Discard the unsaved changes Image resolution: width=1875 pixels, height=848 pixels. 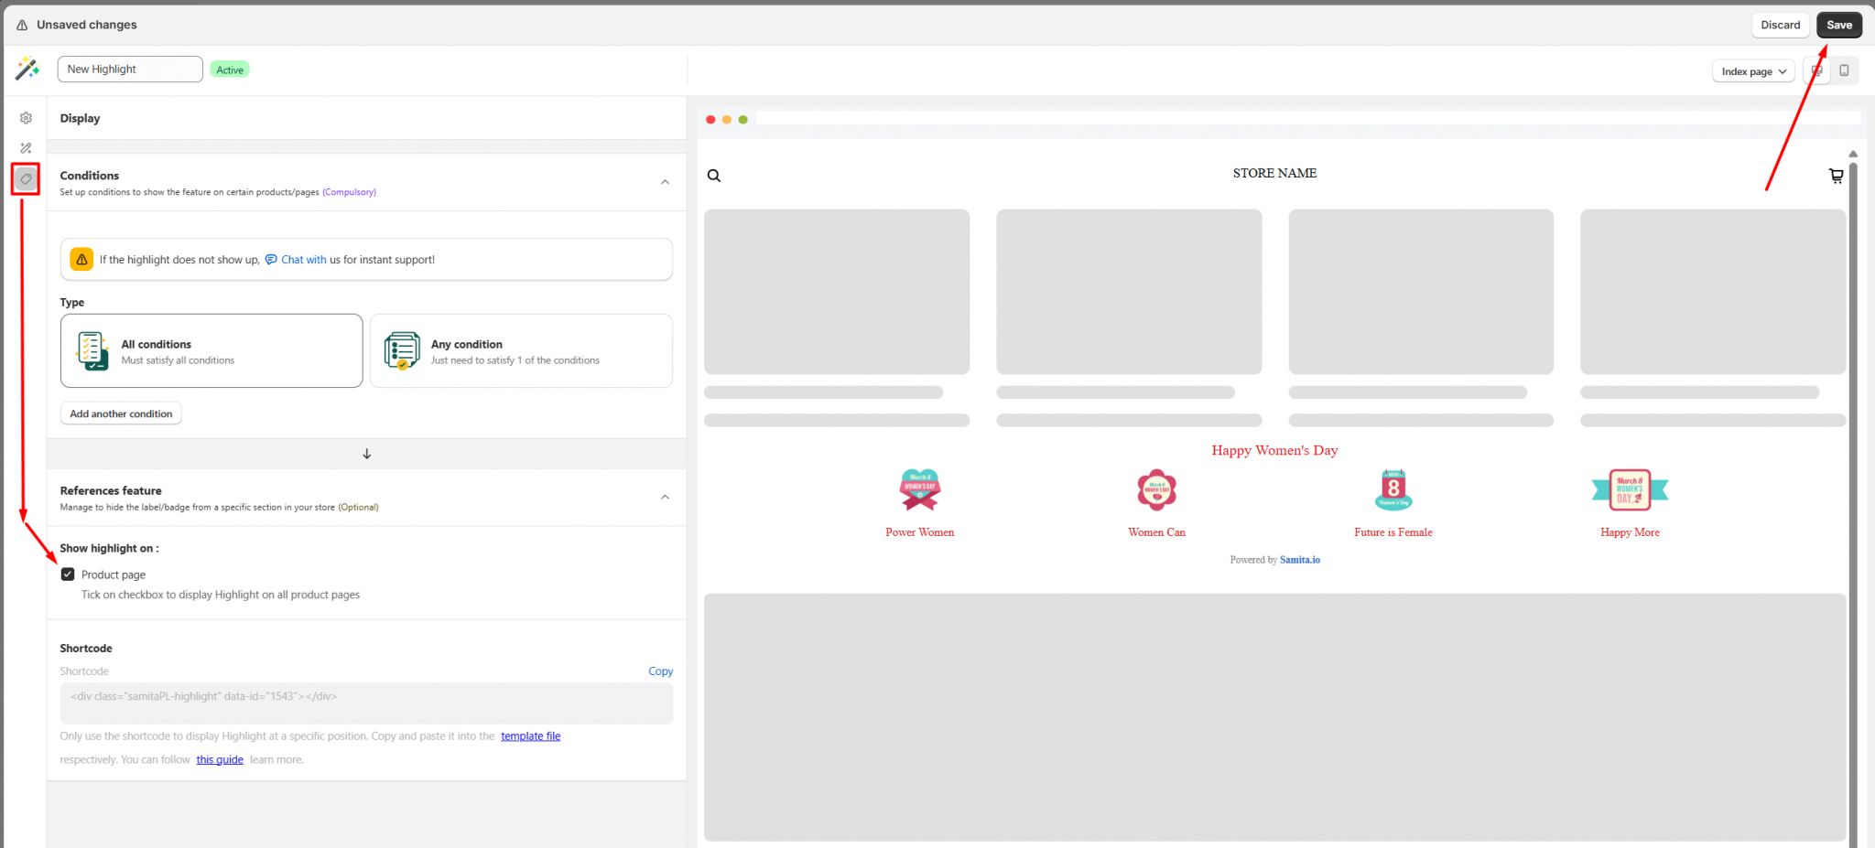1780,25
